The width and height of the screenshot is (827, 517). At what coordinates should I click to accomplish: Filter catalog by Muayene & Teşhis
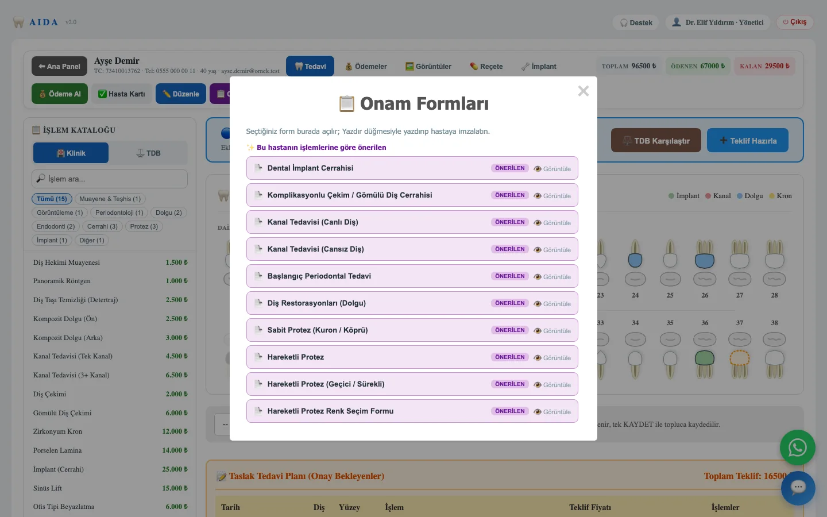click(x=110, y=199)
